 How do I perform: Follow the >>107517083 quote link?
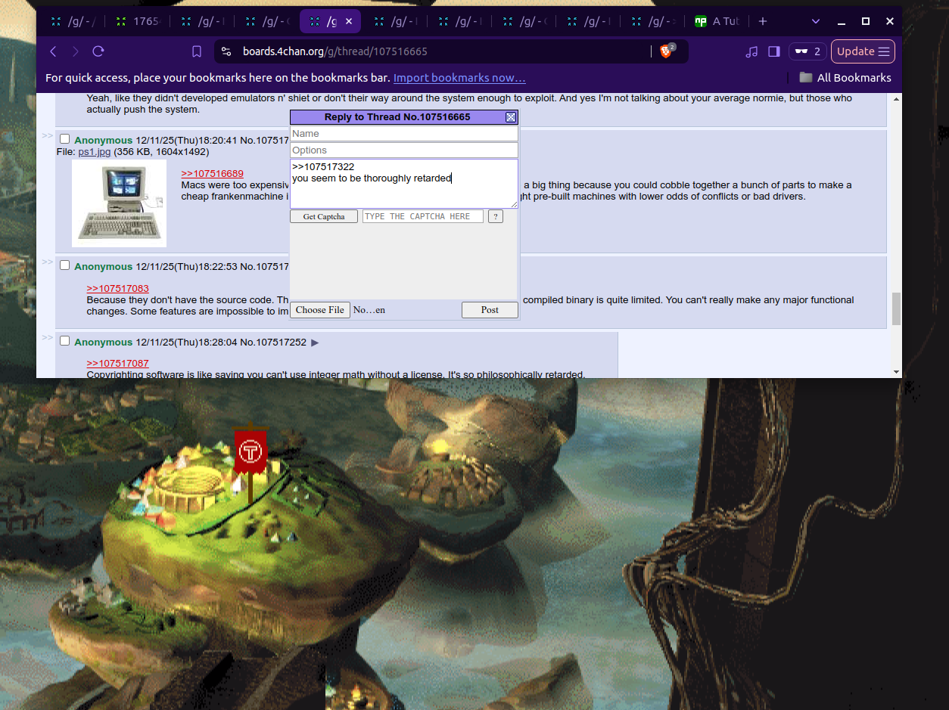117,288
